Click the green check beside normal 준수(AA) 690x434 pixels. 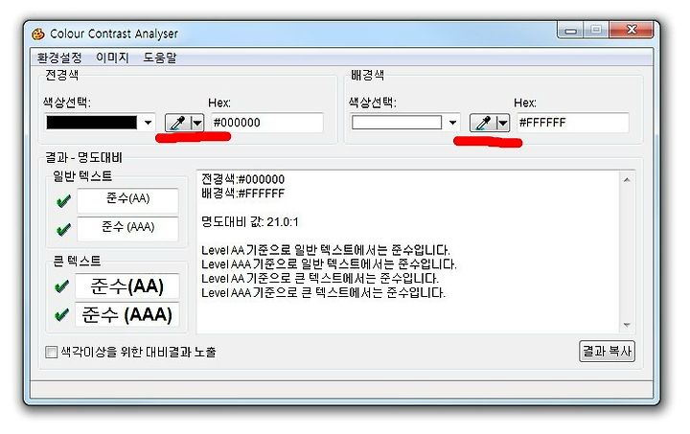63,201
